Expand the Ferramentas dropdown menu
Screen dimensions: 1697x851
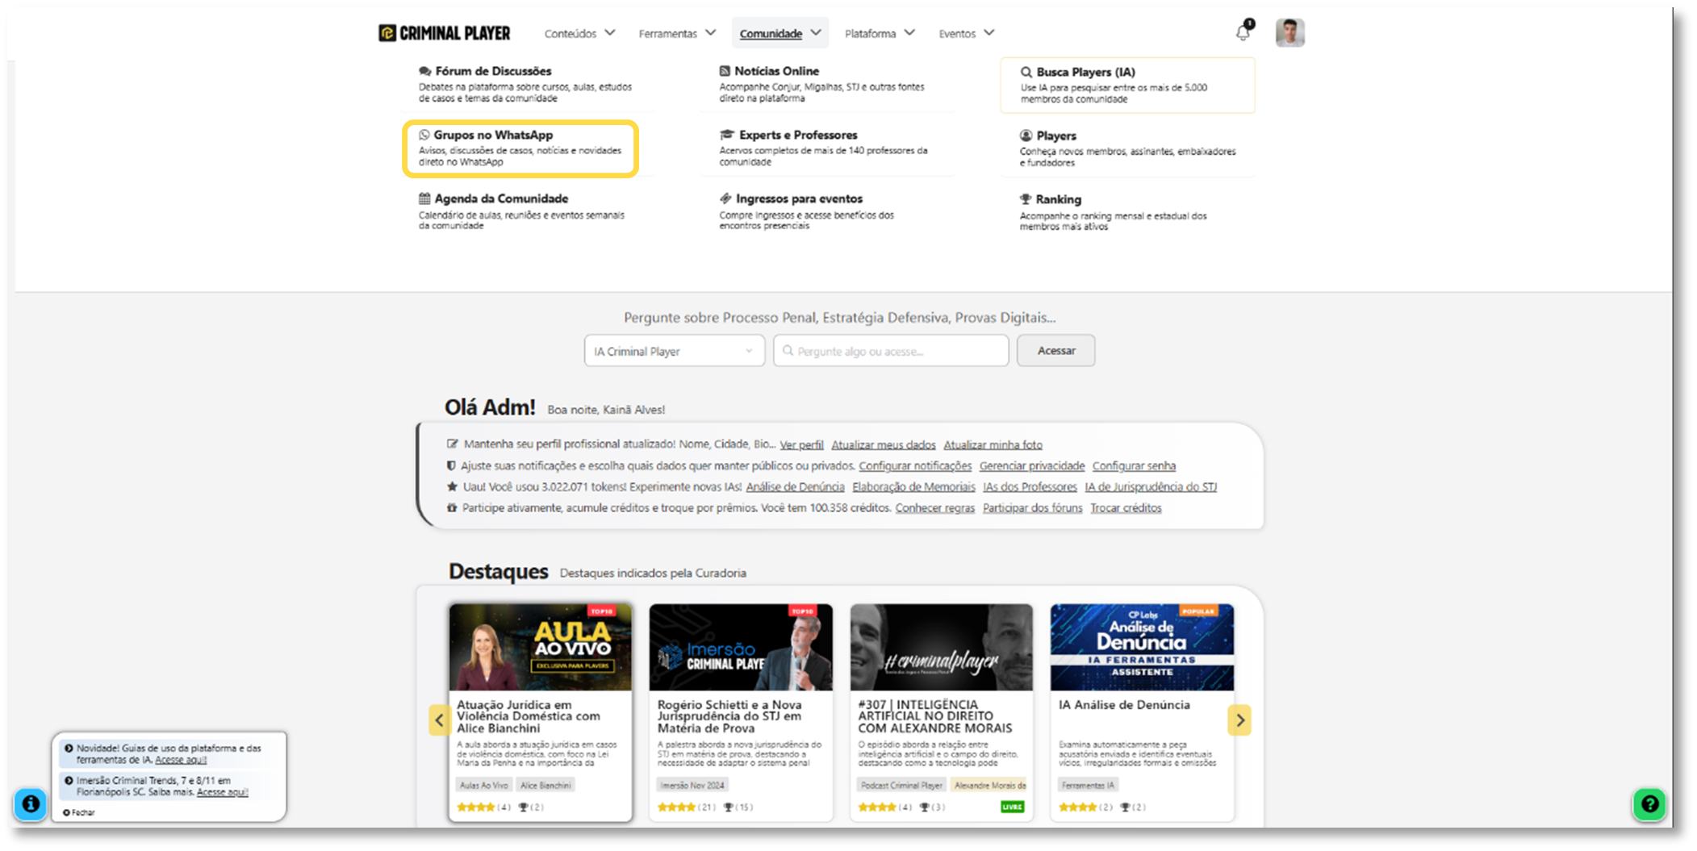[676, 33]
